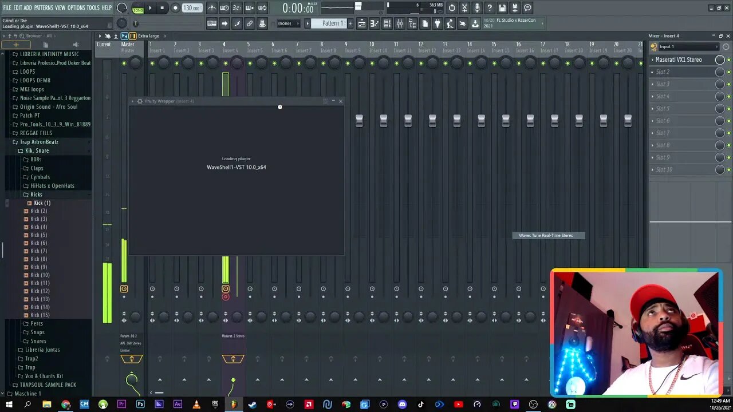
Task: Open Photoshop from Windows taskbar
Action: point(140,405)
